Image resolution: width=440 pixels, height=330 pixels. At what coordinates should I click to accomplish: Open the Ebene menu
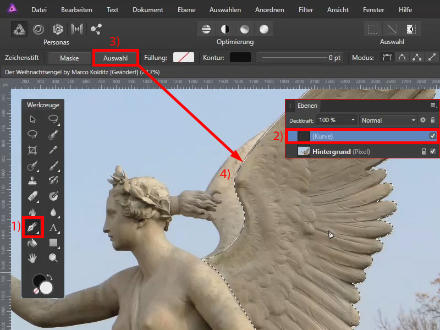click(x=186, y=10)
